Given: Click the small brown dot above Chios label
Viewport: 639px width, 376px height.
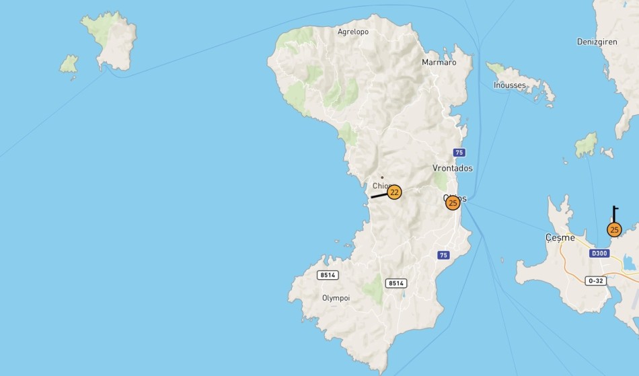Looking at the screenshot, I should click(x=382, y=178).
